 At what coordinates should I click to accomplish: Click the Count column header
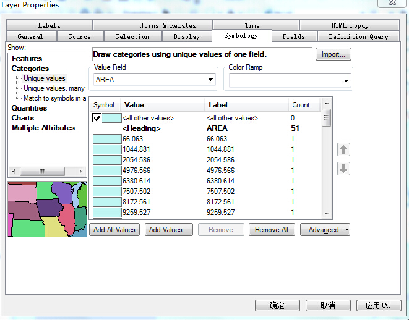pyautogui.click(x=301, y=105)
